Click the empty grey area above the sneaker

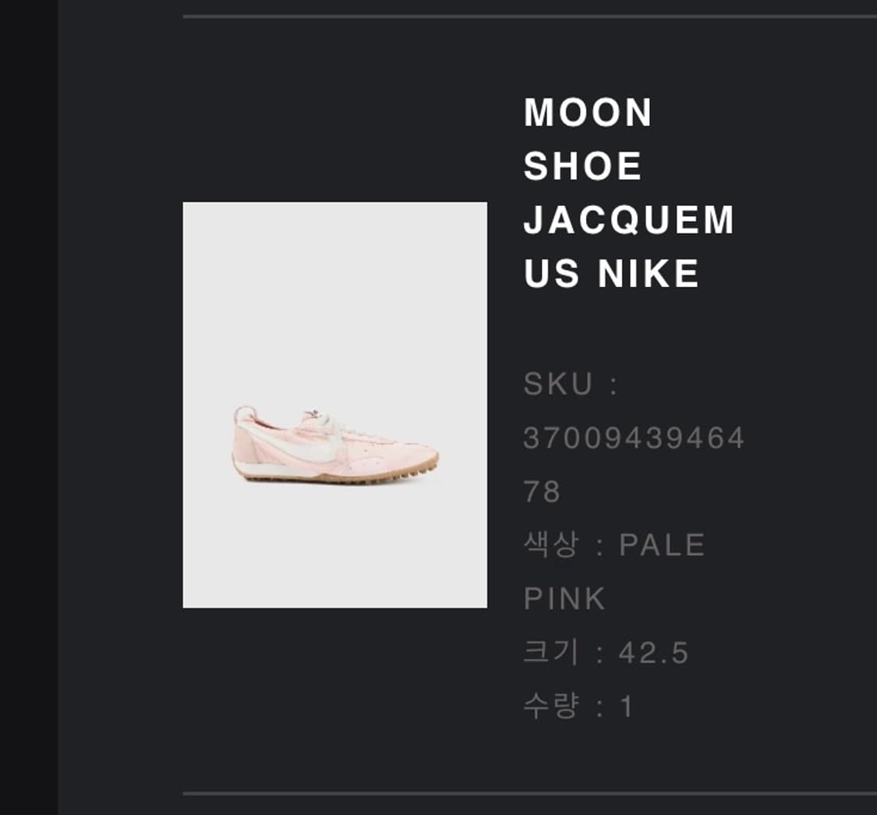[x=334, y=296]
